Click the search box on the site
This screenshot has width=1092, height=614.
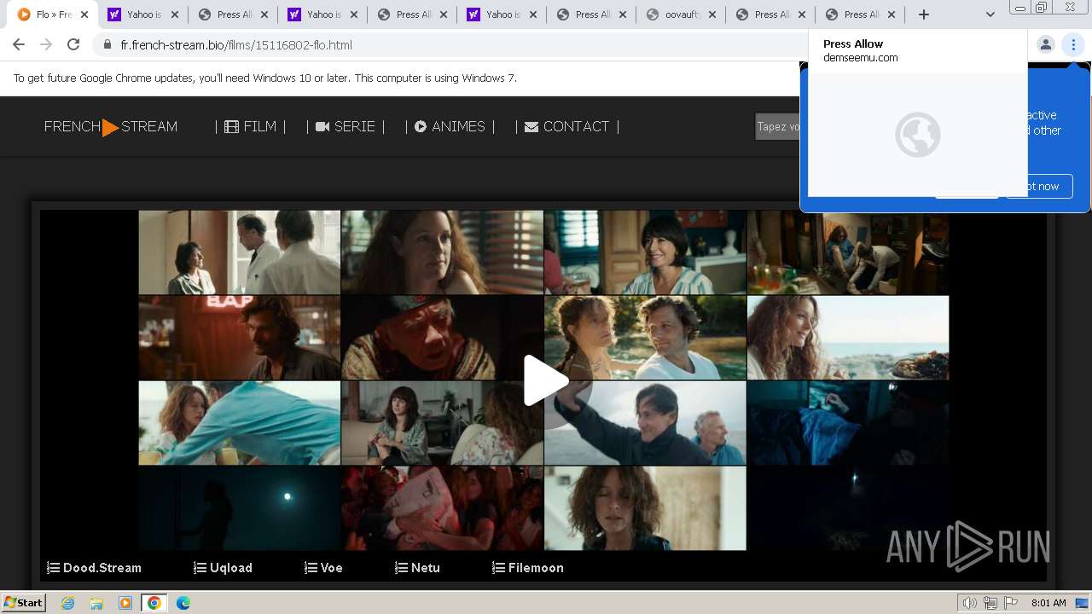[x=778, y=126]
